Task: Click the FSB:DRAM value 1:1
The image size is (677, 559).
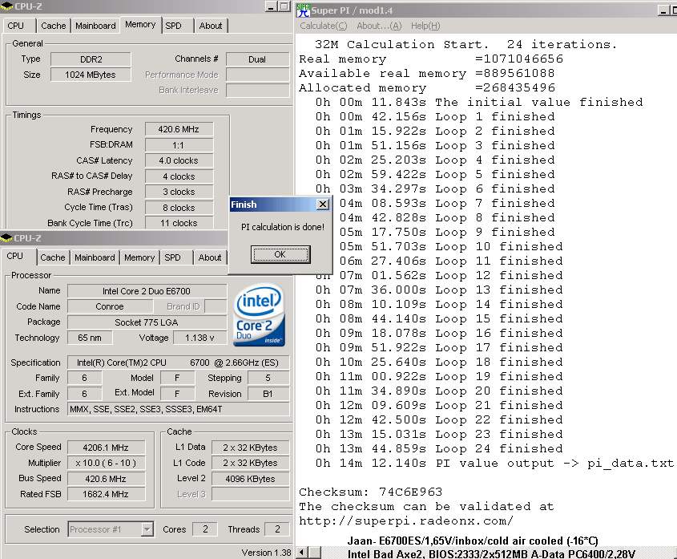Action: coord(179,145)
